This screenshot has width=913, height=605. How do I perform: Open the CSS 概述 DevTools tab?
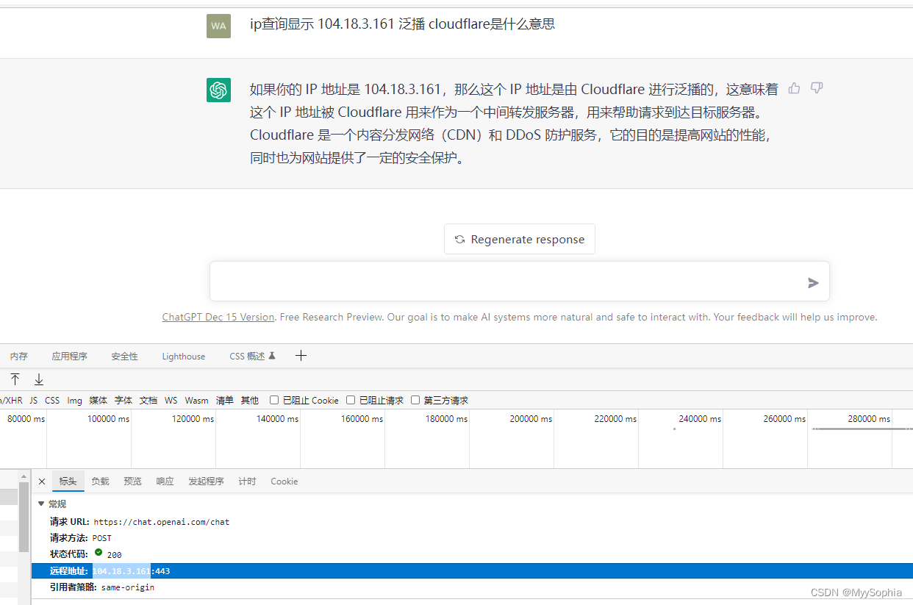252,356
